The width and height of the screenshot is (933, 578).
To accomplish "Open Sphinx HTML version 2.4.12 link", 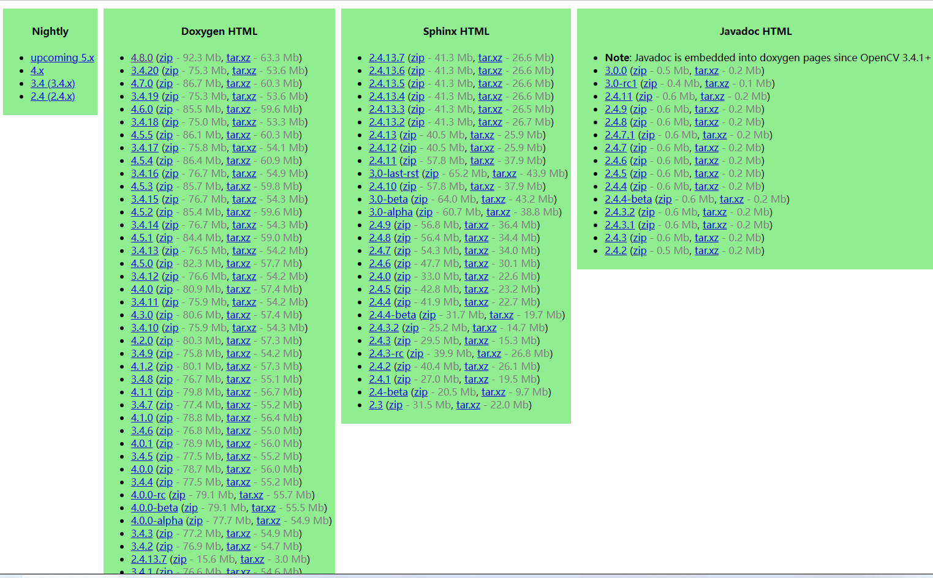I will point(383,148).
